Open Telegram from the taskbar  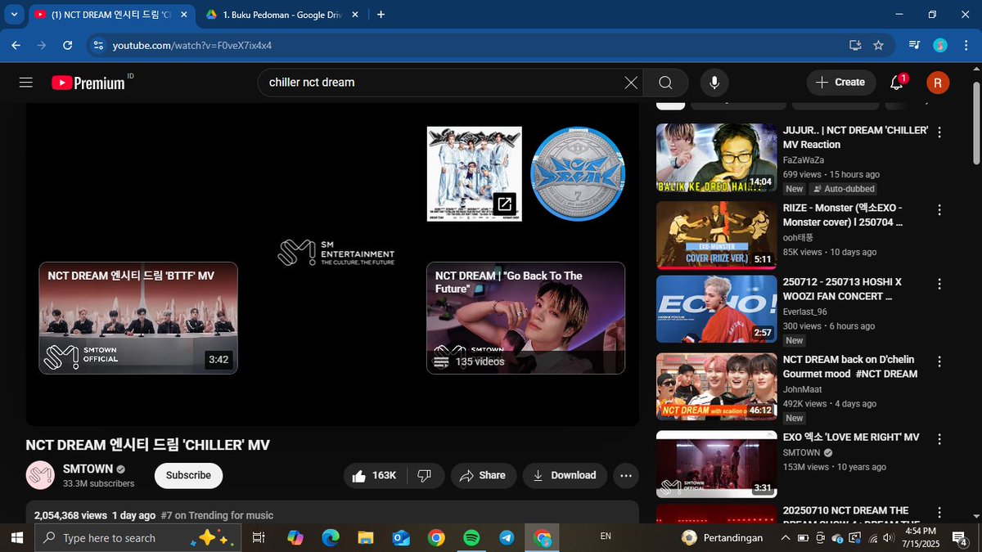click(507, 537)
